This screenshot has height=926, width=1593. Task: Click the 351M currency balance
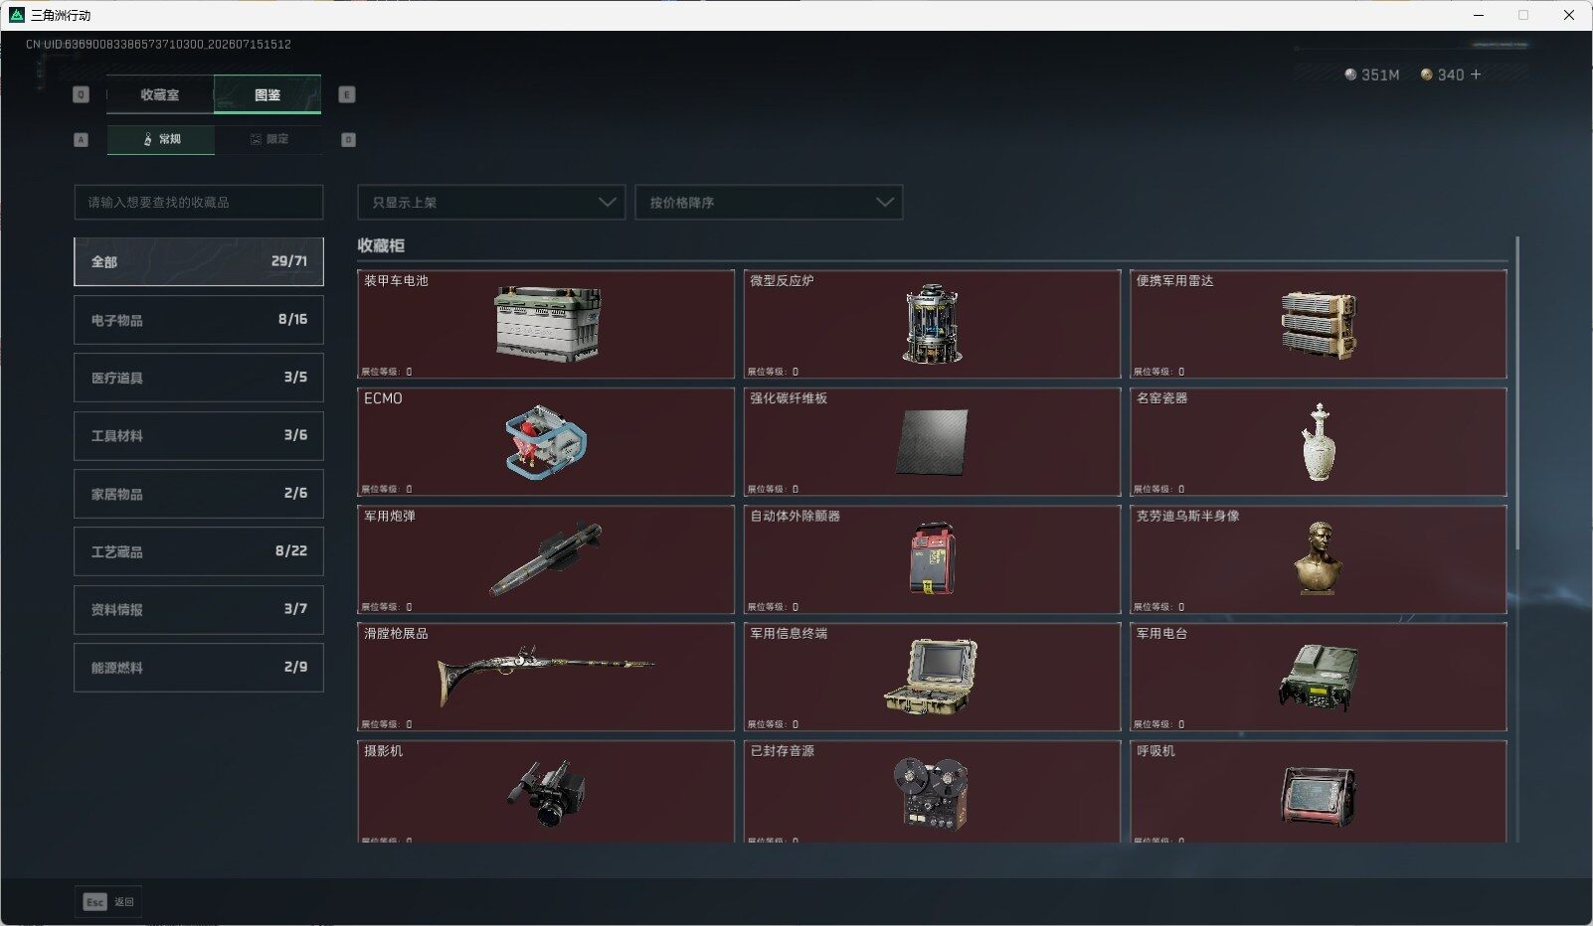click(1372, 75)
